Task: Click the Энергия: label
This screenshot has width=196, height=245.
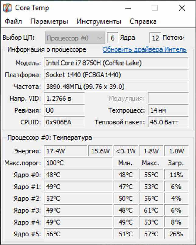Action: coord(27,151)
